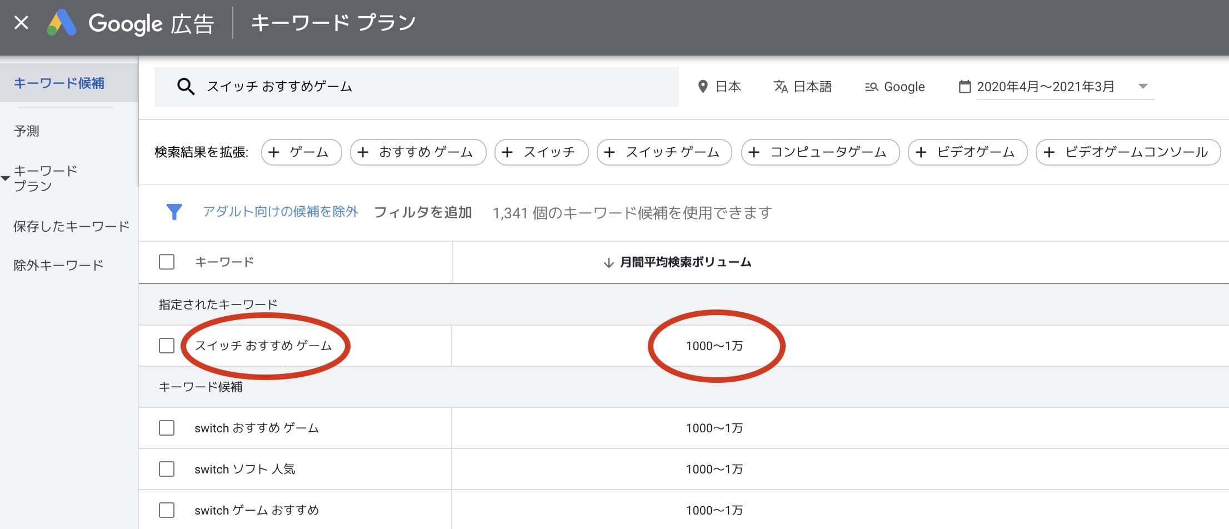1229x529 pixels.
Task: Open 保存したキーワード in the sidebar
Action: click(x=72, y=226)
